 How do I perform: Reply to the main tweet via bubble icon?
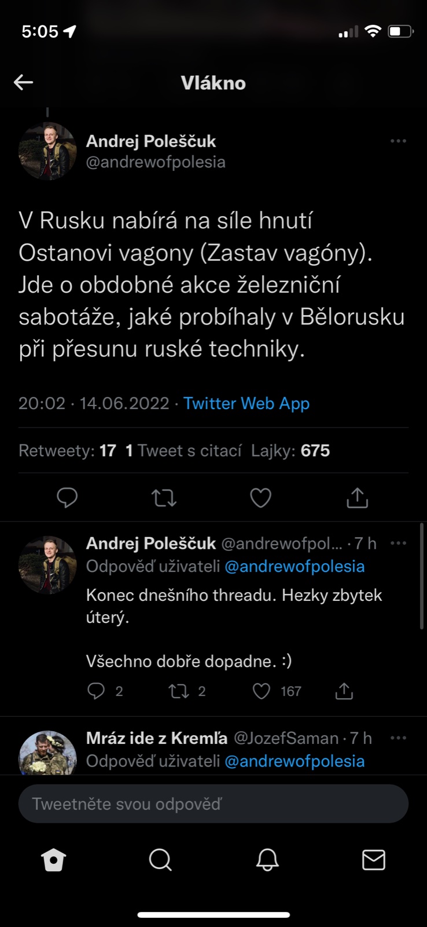point(67,498)
